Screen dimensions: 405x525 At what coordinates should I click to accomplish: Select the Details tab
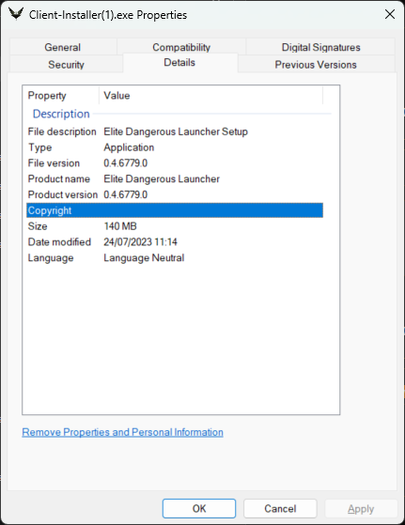pos(179,63)
